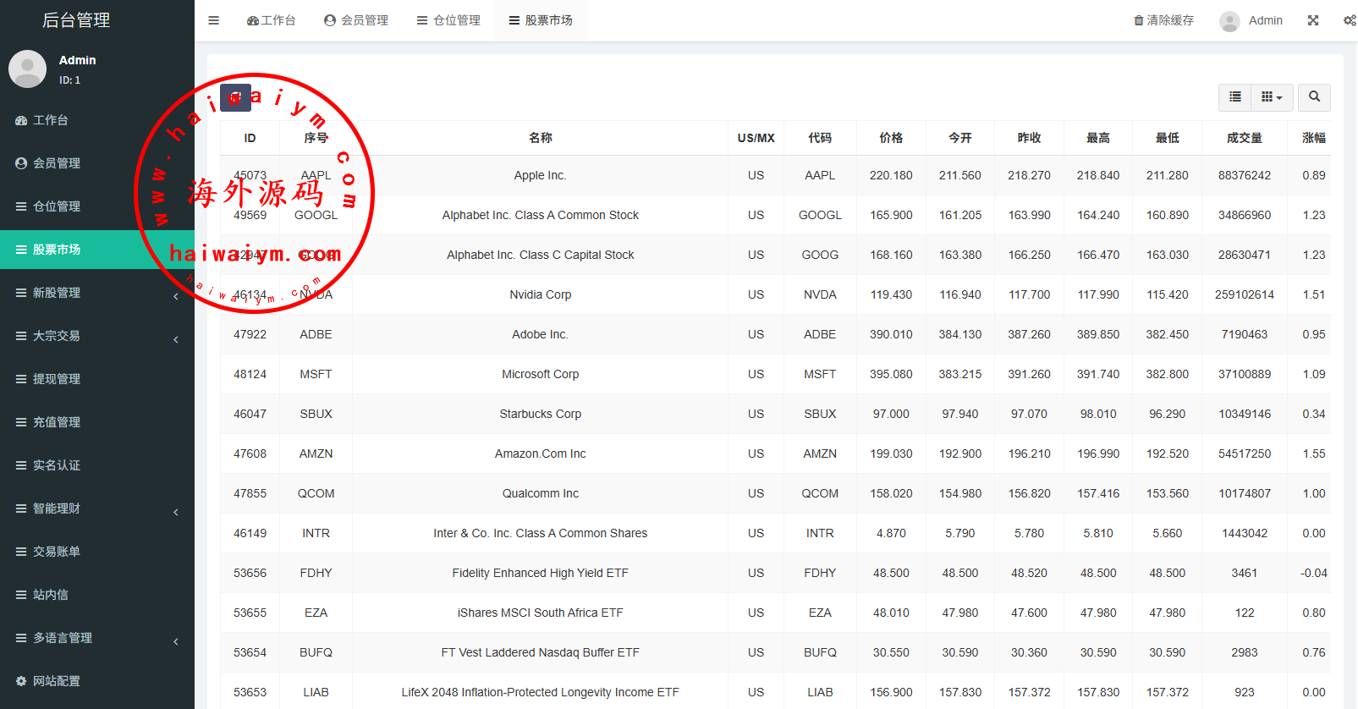The height and width of the screenshot is (709, 1358).
Task: Go to 提现管理 in the sidebar
Action: [x=56, y=379]
